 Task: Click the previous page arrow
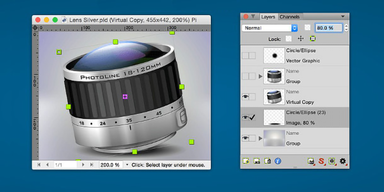tap(47, 165)
